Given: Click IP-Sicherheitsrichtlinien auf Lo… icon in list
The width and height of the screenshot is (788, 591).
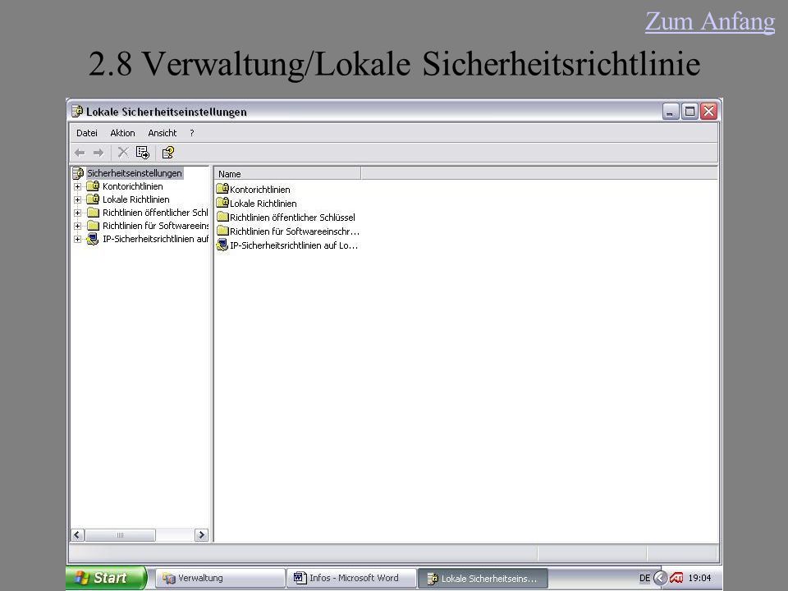Looking at the screenshot, I should [222, 245].
